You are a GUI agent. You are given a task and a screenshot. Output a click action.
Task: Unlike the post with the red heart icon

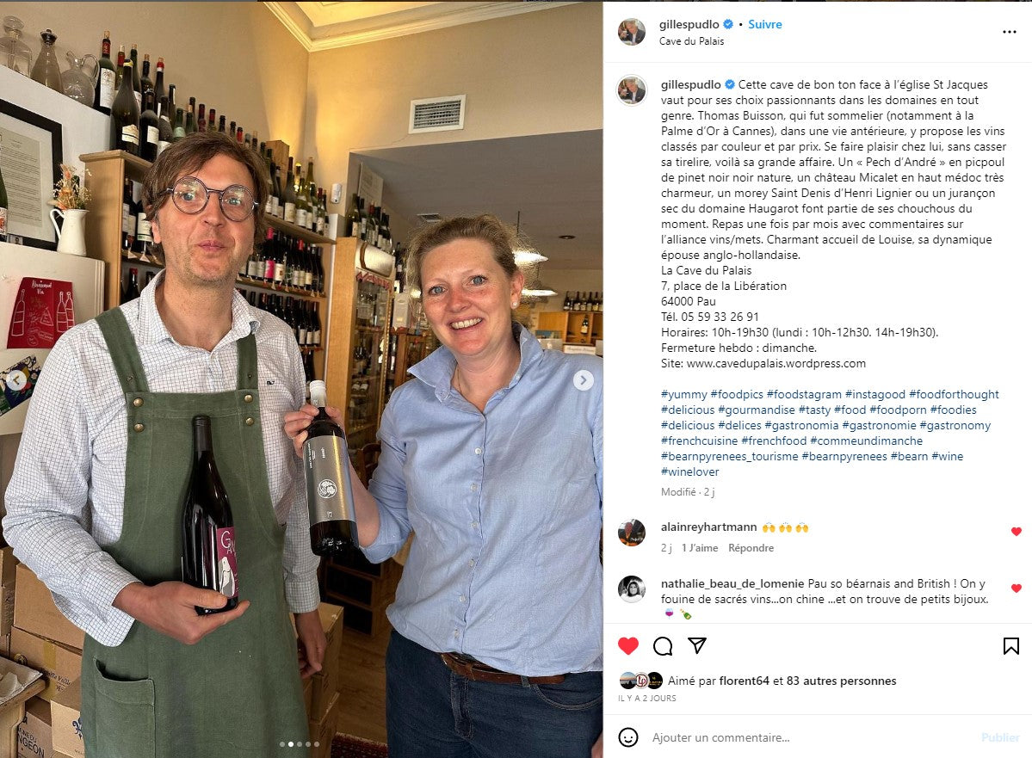point(627,646)
